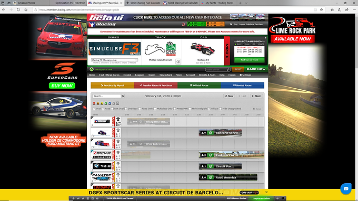Expand the red MPR panel arrow
The width and height of the screenshot is (358, 201).
(x=227, y=51)
